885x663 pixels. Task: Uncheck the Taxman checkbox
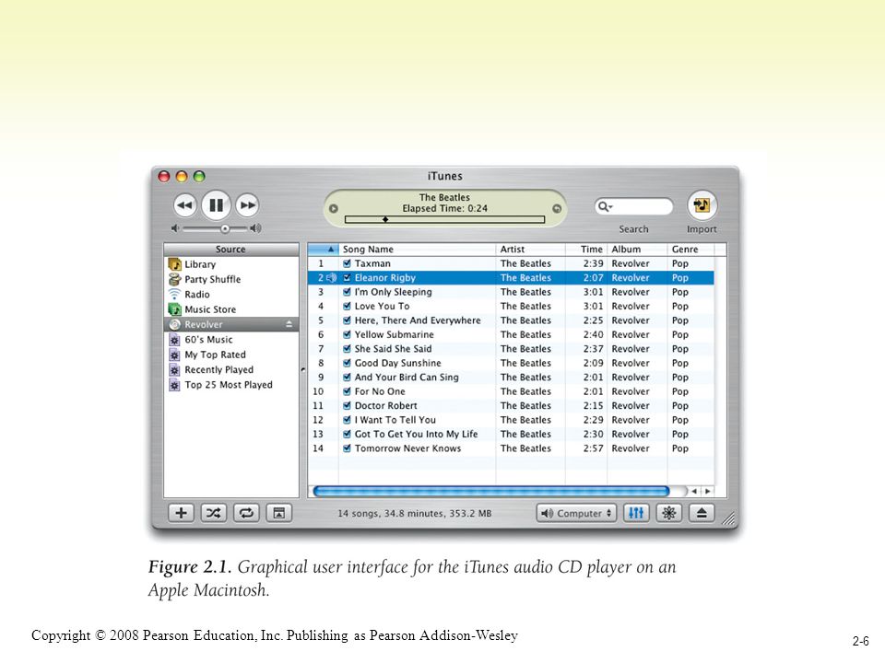[348, 263]
